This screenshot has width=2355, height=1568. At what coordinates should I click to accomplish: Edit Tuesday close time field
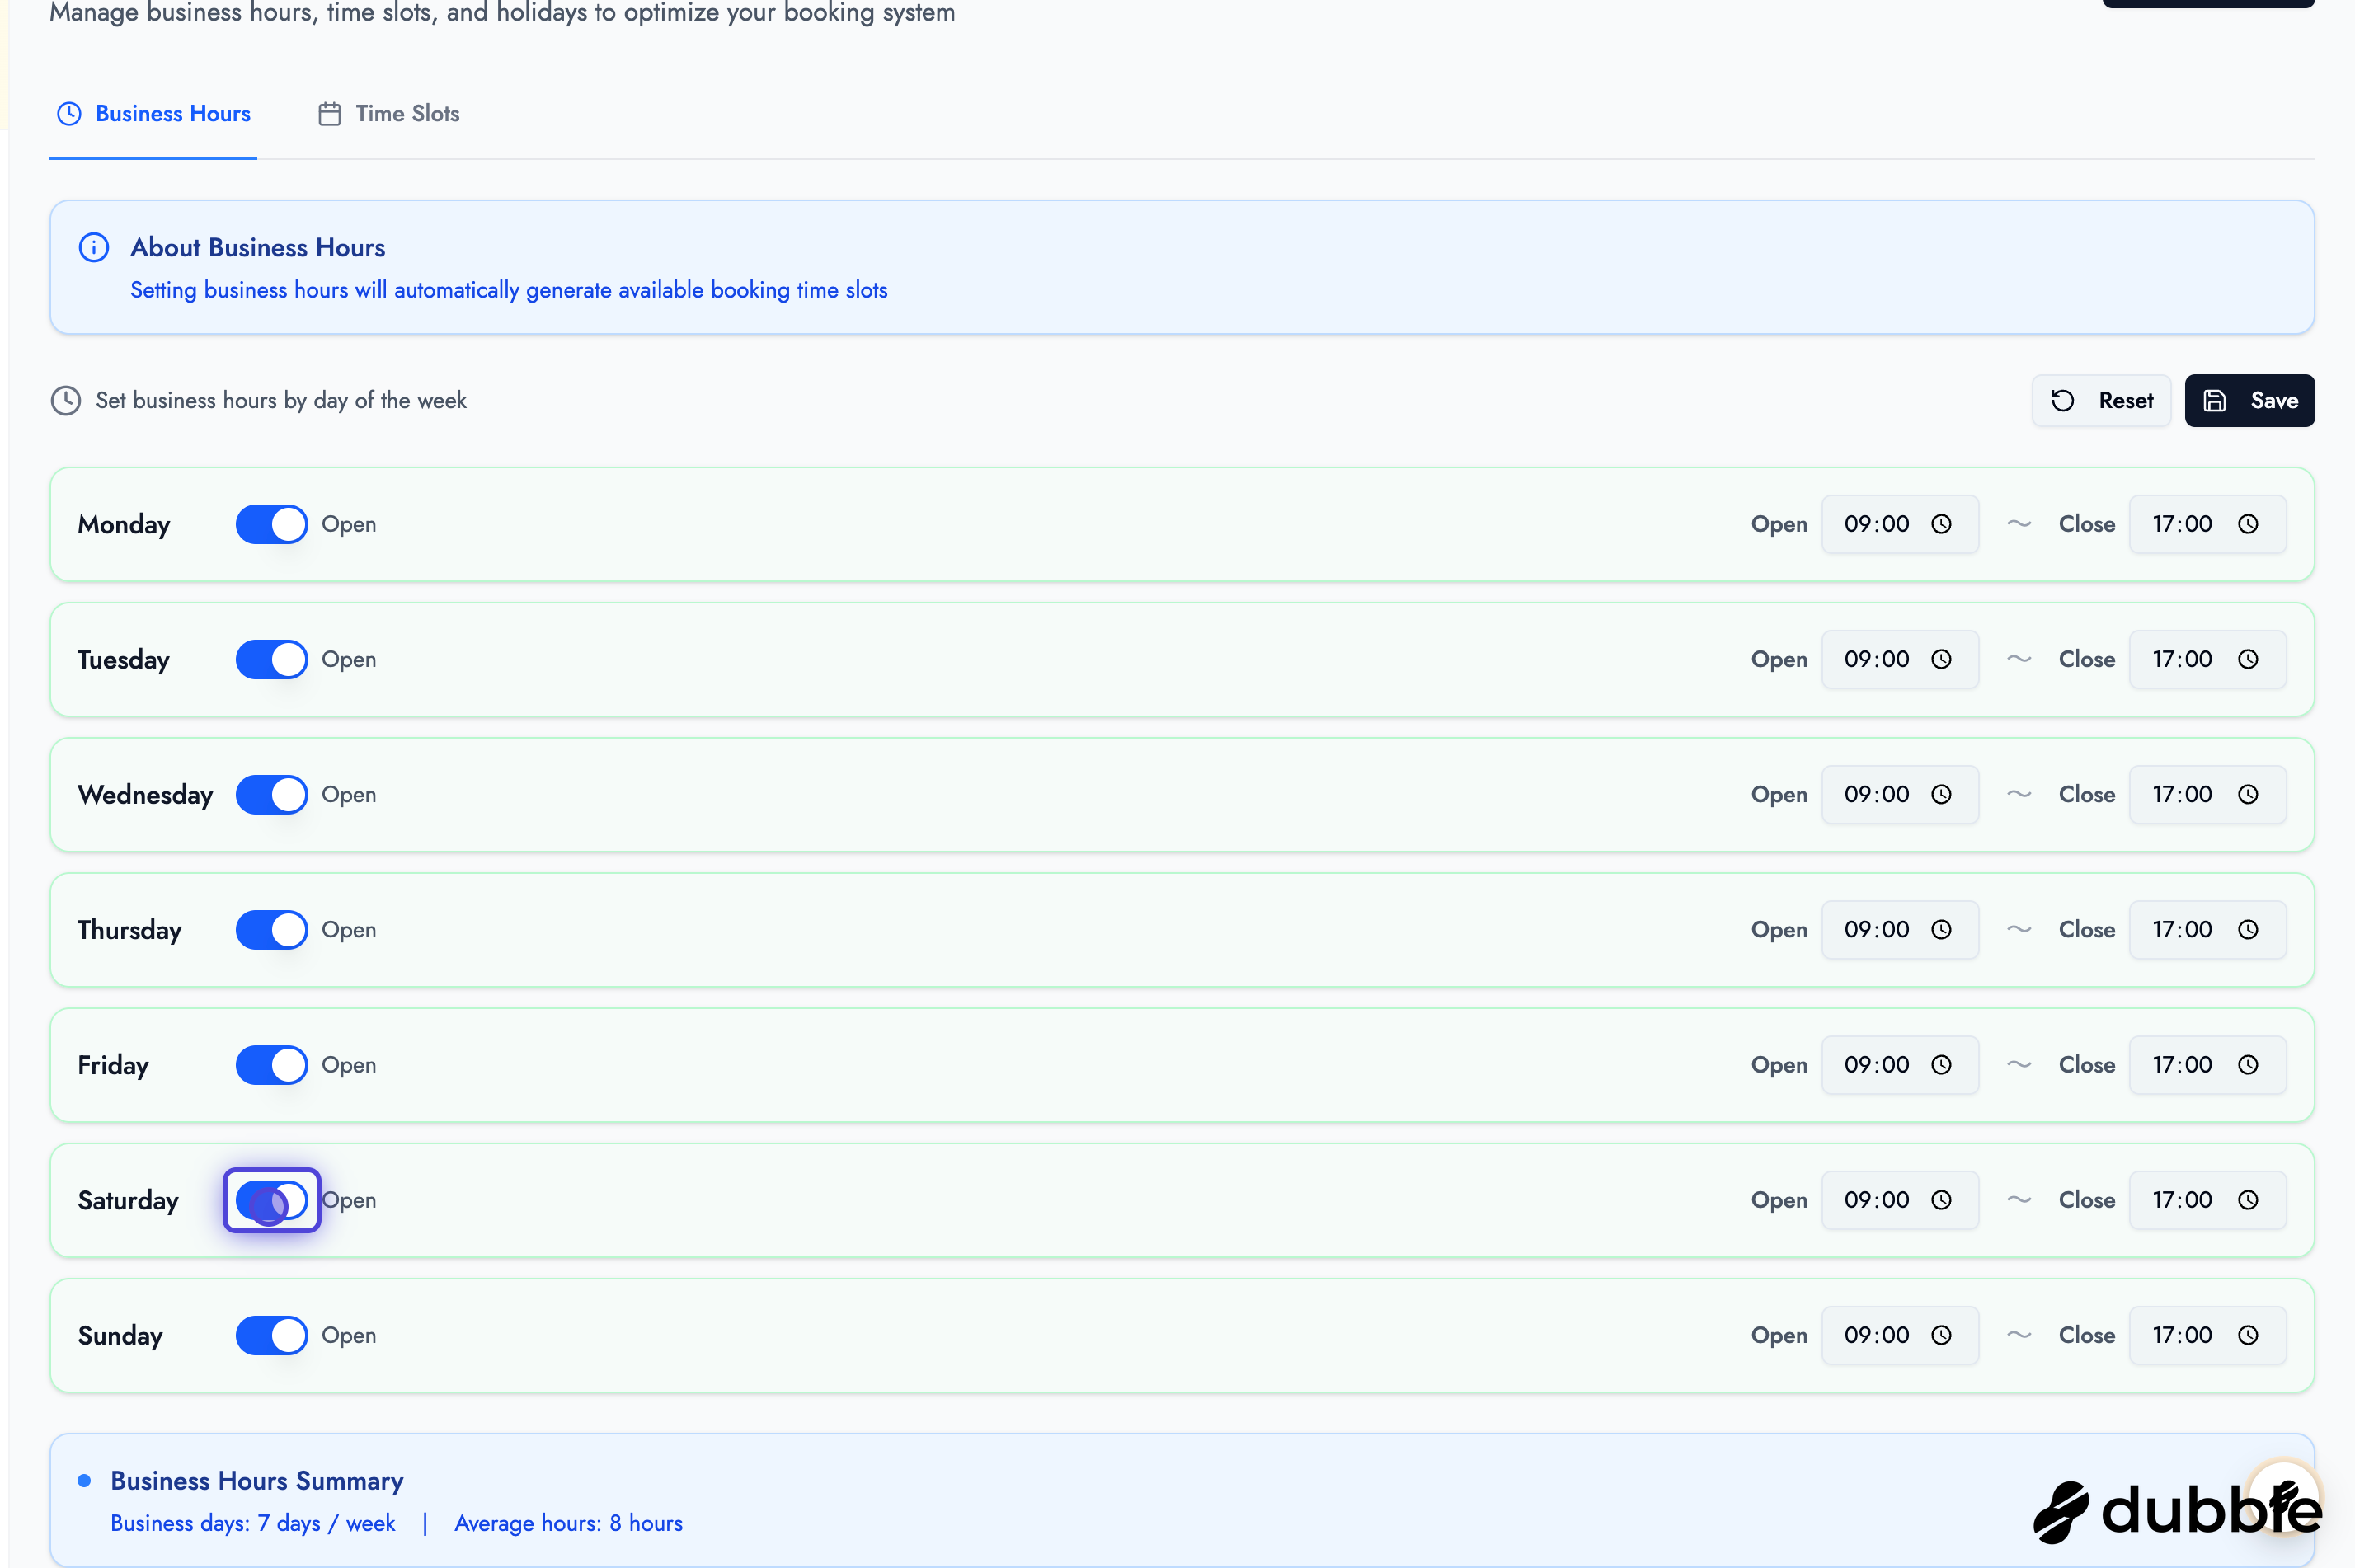pos(2183,659)
